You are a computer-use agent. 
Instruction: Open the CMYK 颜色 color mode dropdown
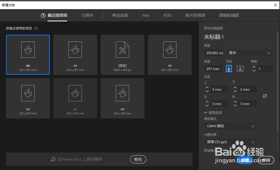(230, 126)
